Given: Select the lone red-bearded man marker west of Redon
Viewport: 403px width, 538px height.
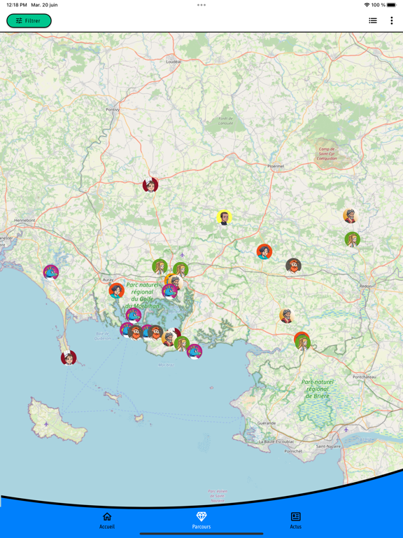Looking at the screenshot, I should click(x=293, y=265).
